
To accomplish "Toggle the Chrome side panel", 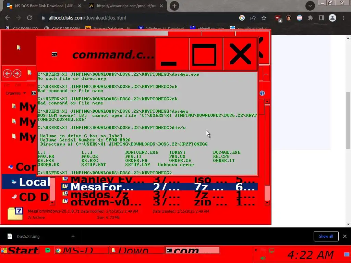I will [322, 18].
